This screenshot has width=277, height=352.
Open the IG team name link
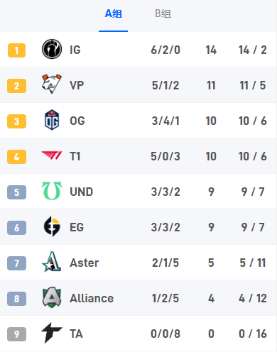(75, 50)
